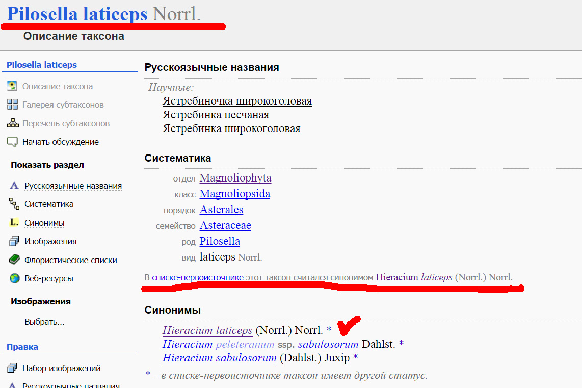Open the Asteraceae family link

(225, 225)
